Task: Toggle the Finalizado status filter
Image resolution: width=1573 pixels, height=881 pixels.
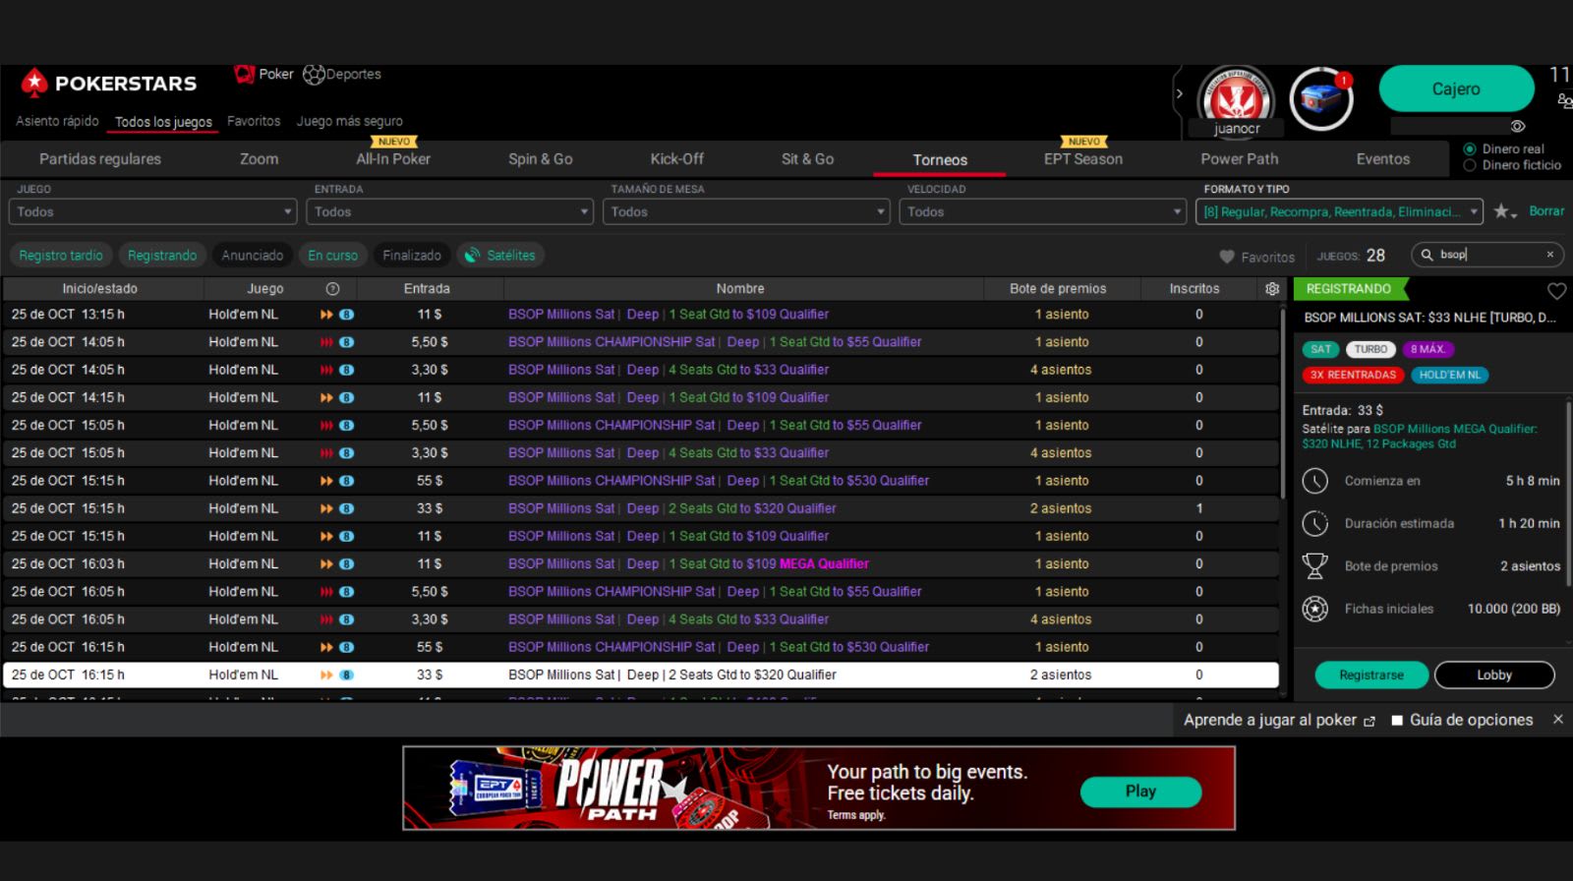Action: tap(412, 256)
